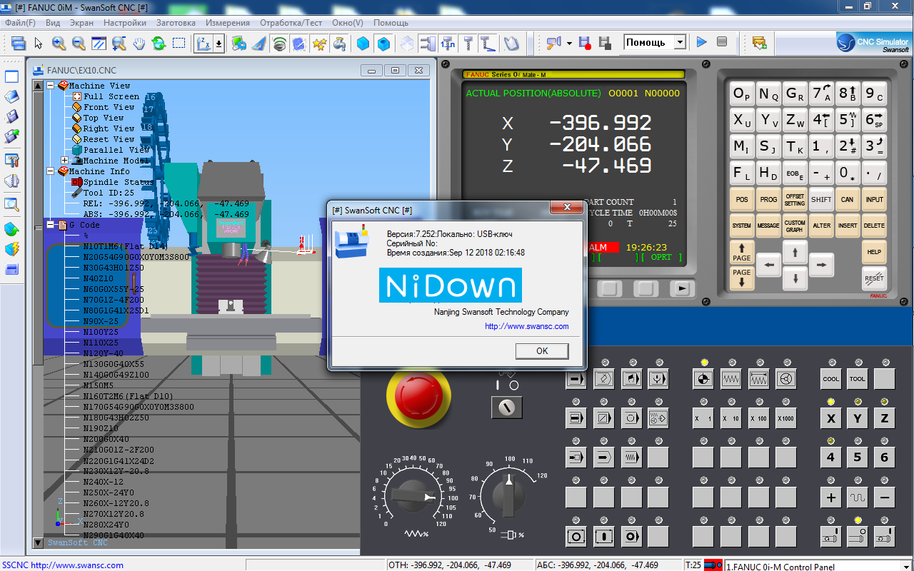Click the magnifier icon in left sidebar

(x=11, y=205)
